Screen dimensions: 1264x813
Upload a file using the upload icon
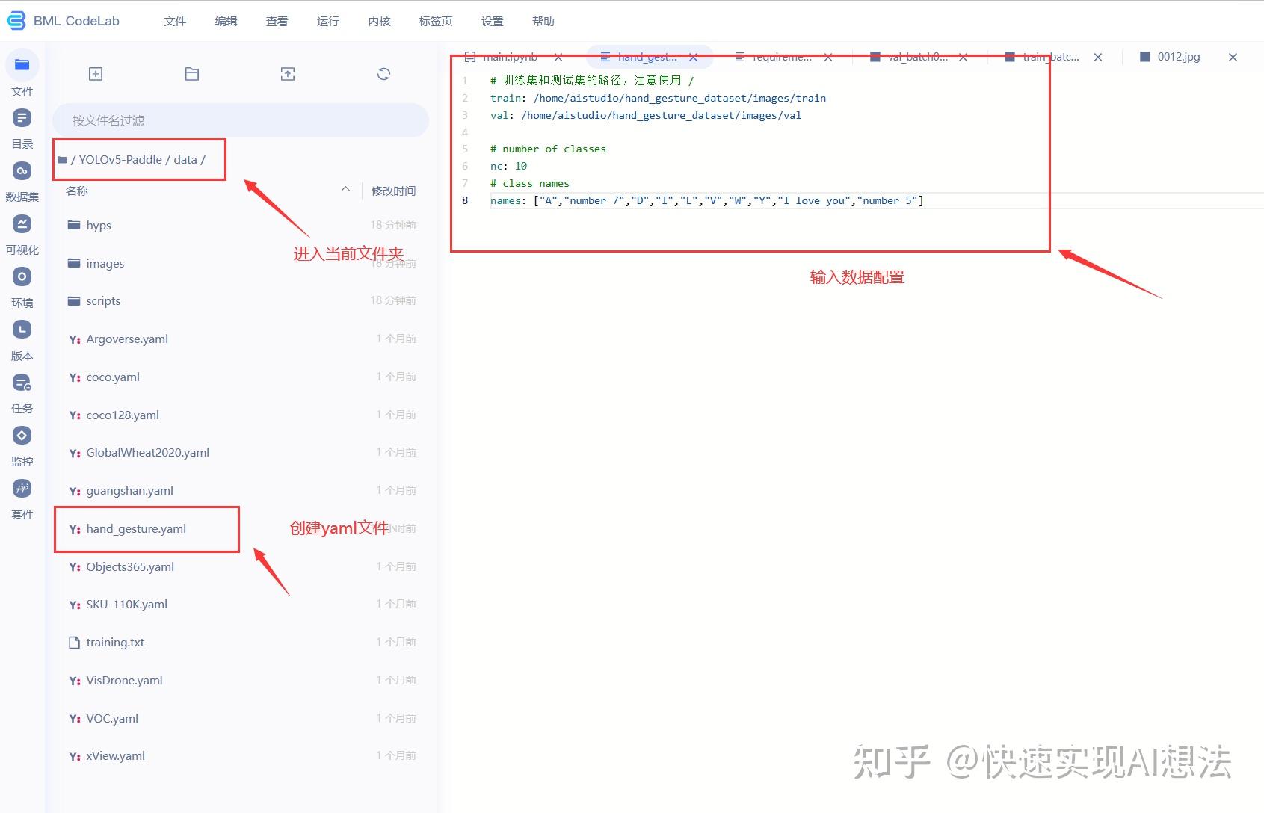coord(288,73)
